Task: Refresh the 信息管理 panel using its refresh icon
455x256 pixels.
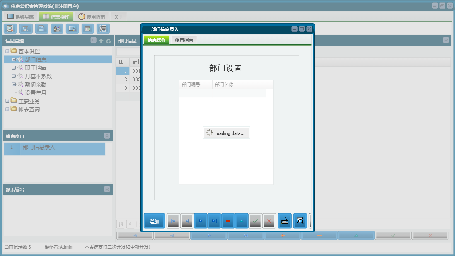Action: point(108,40)
